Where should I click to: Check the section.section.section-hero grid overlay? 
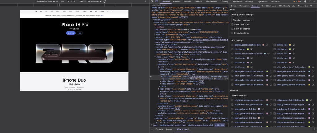click(x=232, y=45)
